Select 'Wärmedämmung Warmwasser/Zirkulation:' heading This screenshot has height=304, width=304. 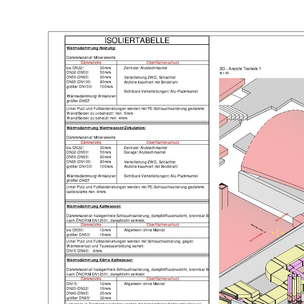pyautogui.click(x=106, y=128)
